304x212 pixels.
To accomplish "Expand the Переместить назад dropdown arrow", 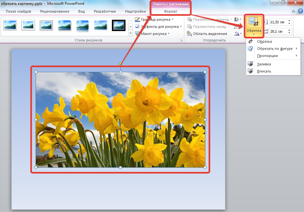I will [x=228, y=27].
